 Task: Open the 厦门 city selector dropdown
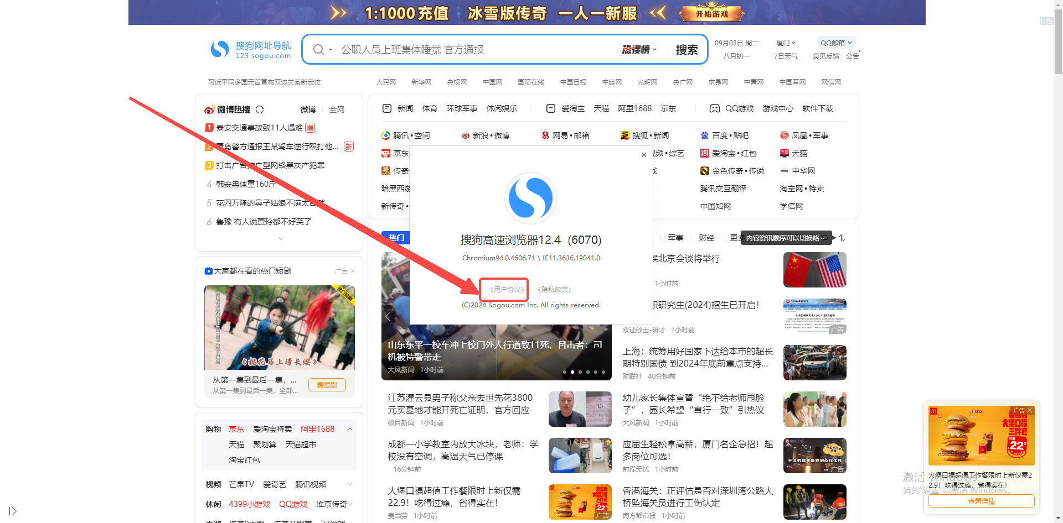click(786, 43)
